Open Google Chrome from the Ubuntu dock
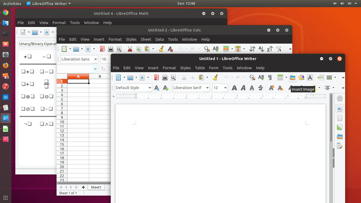361x203 pixels. [x=6, y=12]
